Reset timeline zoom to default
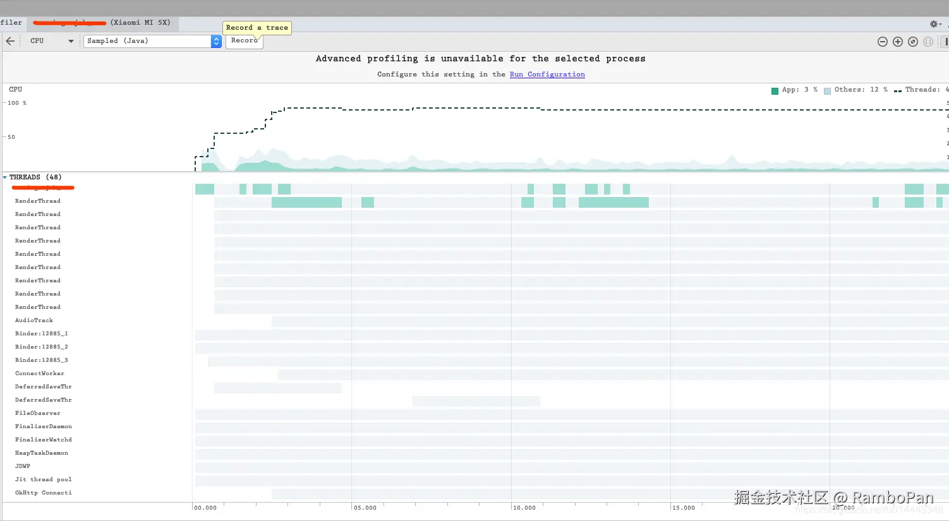The image size is (949, 521). coord(913,42)
